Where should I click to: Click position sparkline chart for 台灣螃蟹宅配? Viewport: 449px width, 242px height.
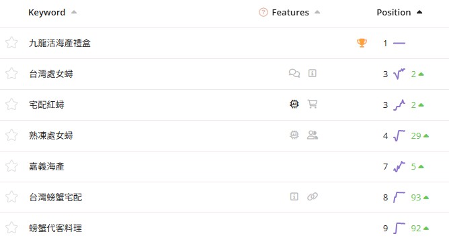pos(399,197)
